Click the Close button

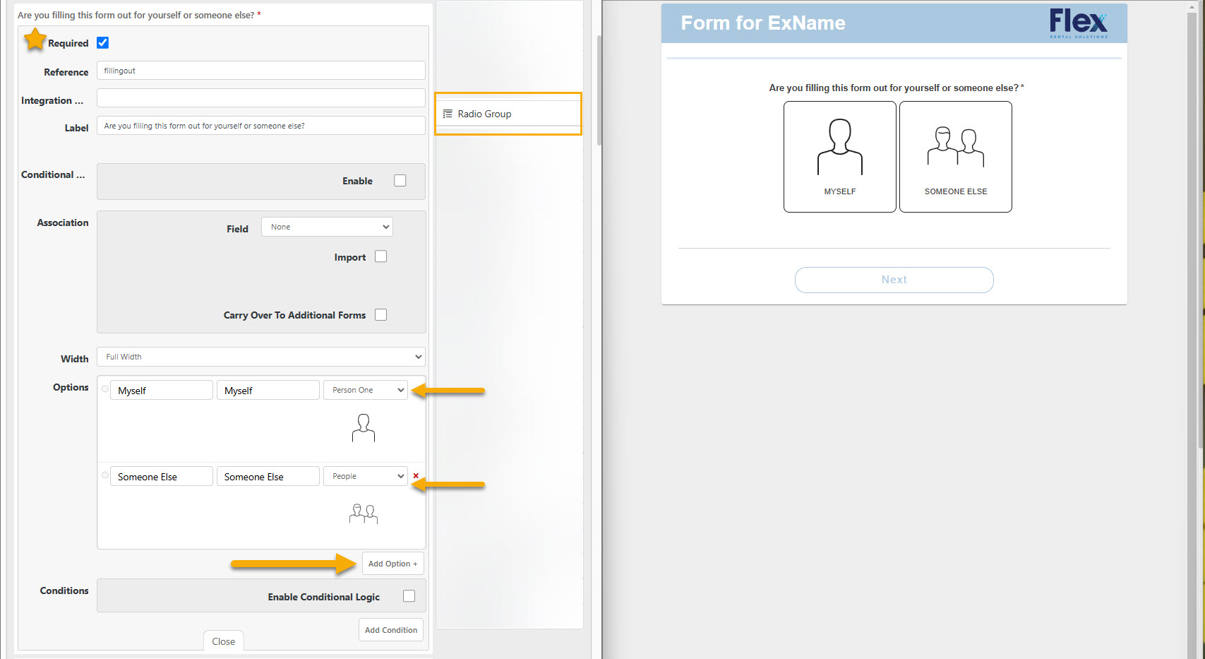[224, 641]
